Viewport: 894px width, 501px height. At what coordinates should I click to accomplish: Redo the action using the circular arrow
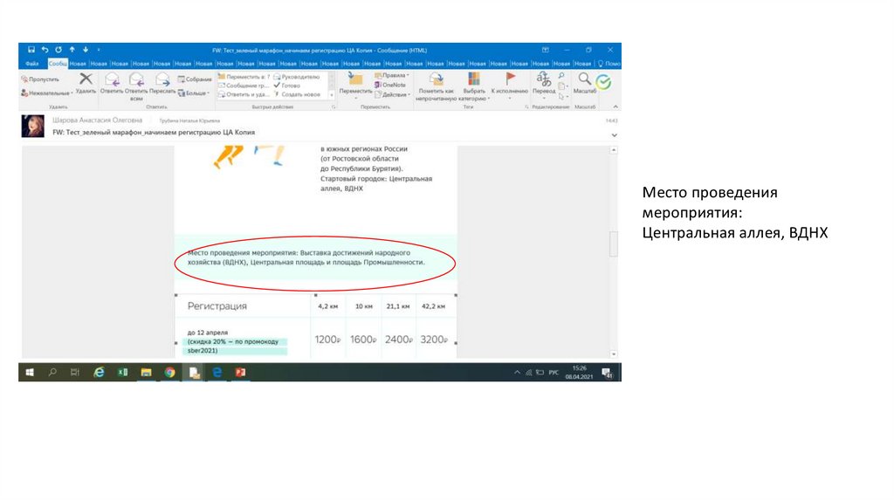(x=58, y=50)
